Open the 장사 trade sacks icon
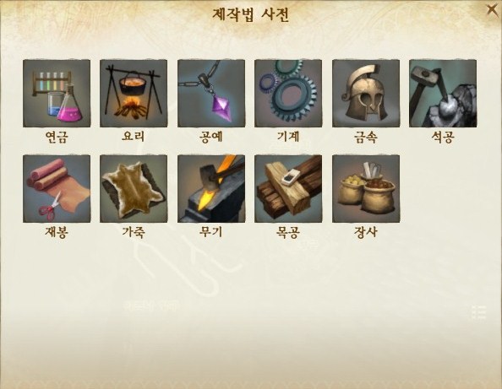The height and width of the screenshot is (389, 502). click(366, 189)
